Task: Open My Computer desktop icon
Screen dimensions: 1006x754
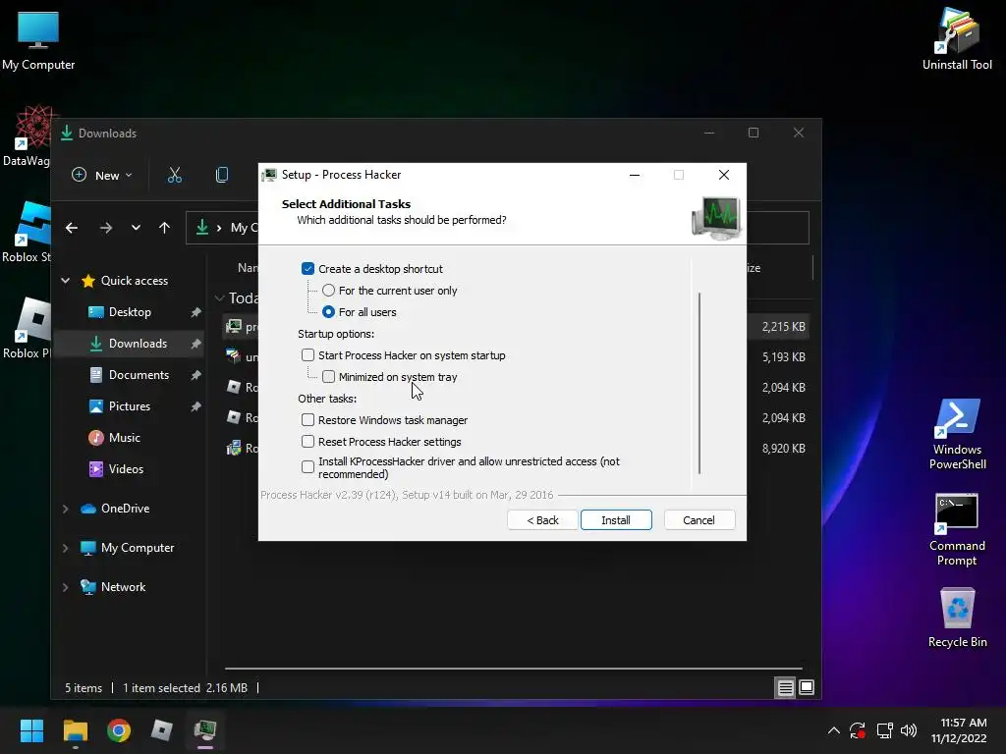Action: point(38,40)
